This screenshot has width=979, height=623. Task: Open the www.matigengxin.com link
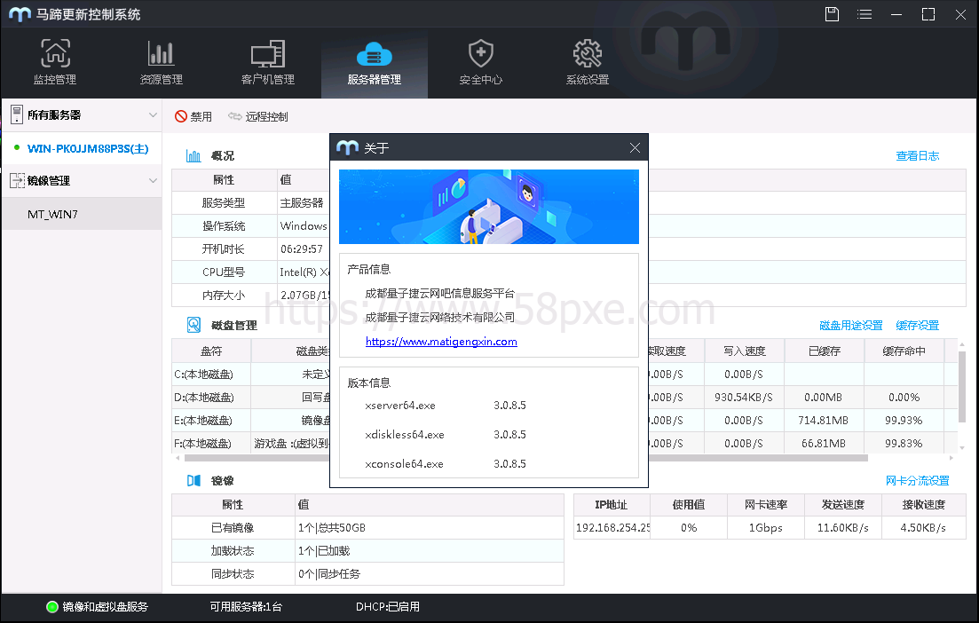pos(441,342)
